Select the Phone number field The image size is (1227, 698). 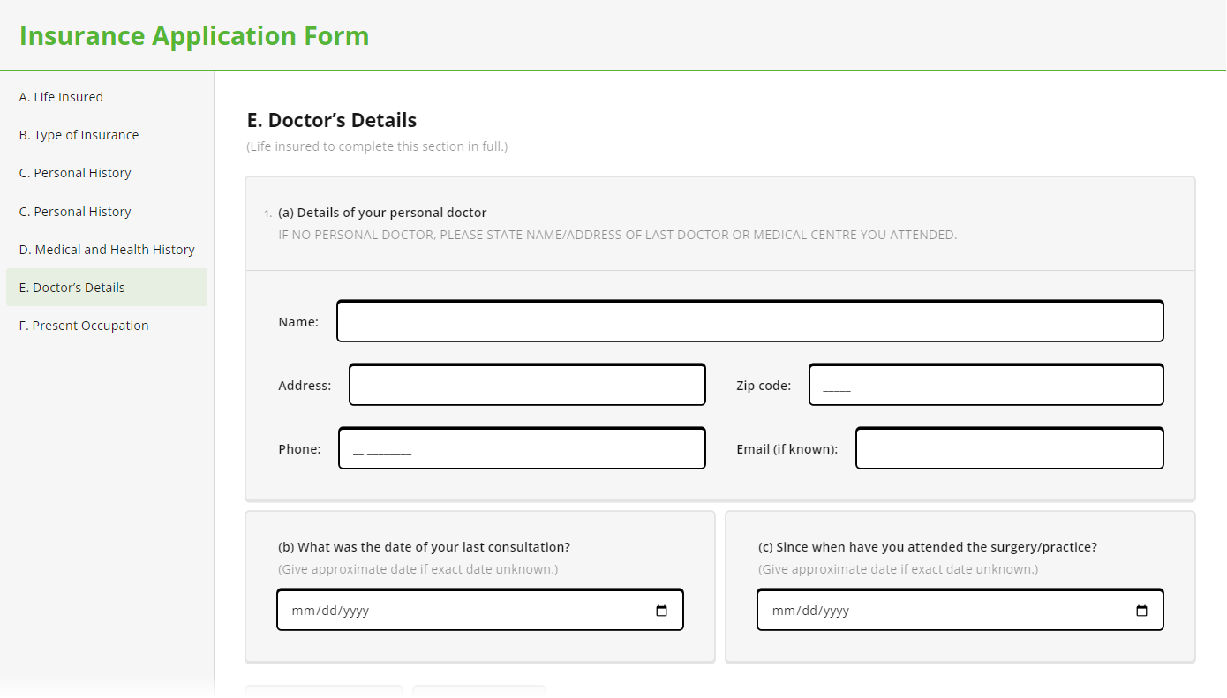522,447
